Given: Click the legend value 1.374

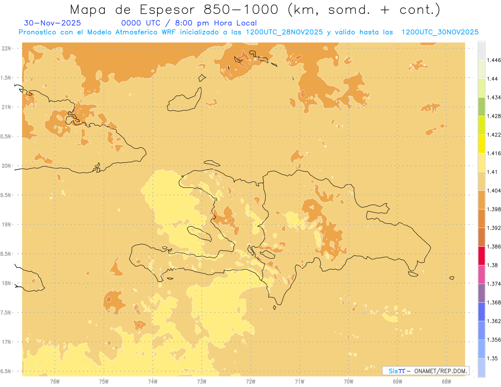Looking at the screenshot, I should click(x=494, y=284).
